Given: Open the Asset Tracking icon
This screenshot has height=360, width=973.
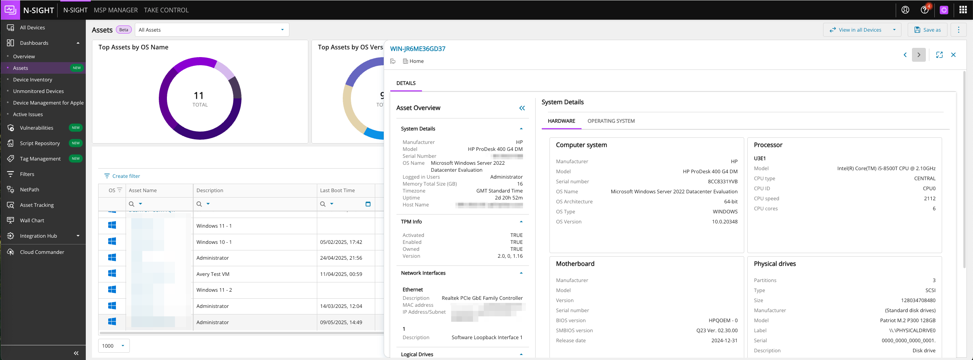Looking at the screenshot, I should click(11, 205).
